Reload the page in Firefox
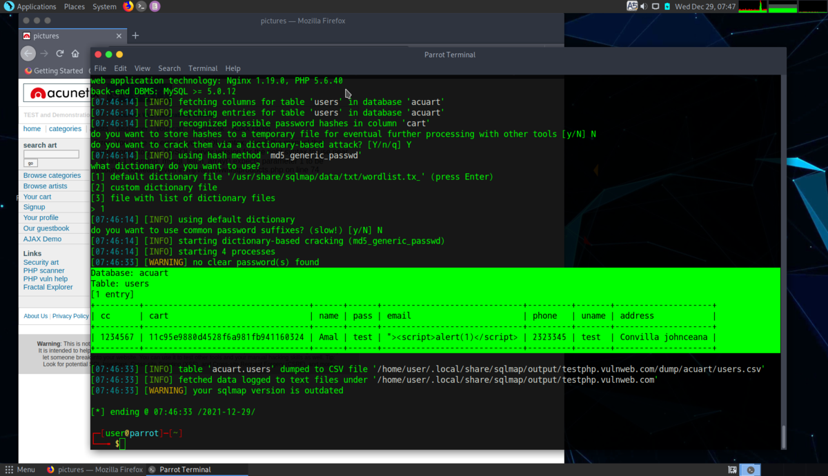 point(60,53)
